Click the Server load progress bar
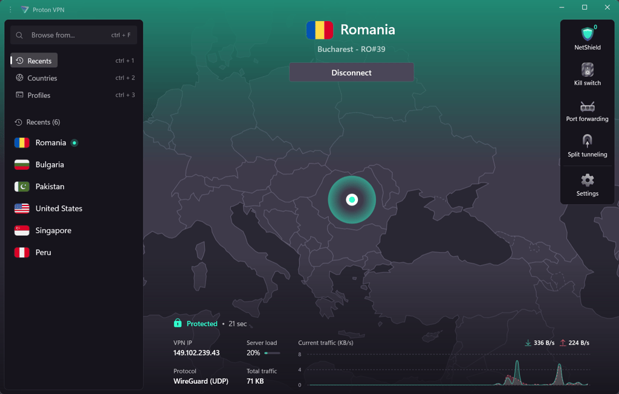Image resolution: width=619 pixels, height=394 pixels. coord(272,353)
